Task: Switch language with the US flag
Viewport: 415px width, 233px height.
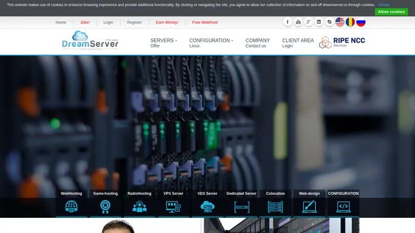Action: coord(340,22)
